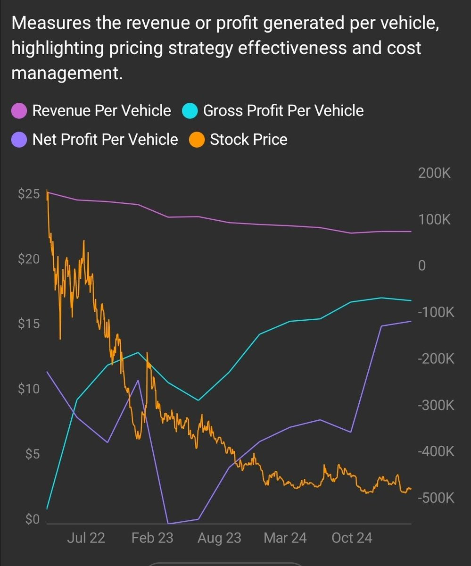
Task: Click the purple Net Profit Per Vehicle dot
Action: pyautogui.click(x=19, y=140)
